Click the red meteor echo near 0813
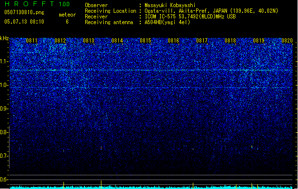Image resolution: width=298 pixels, height=189 pixels. (x=101, y=148)
